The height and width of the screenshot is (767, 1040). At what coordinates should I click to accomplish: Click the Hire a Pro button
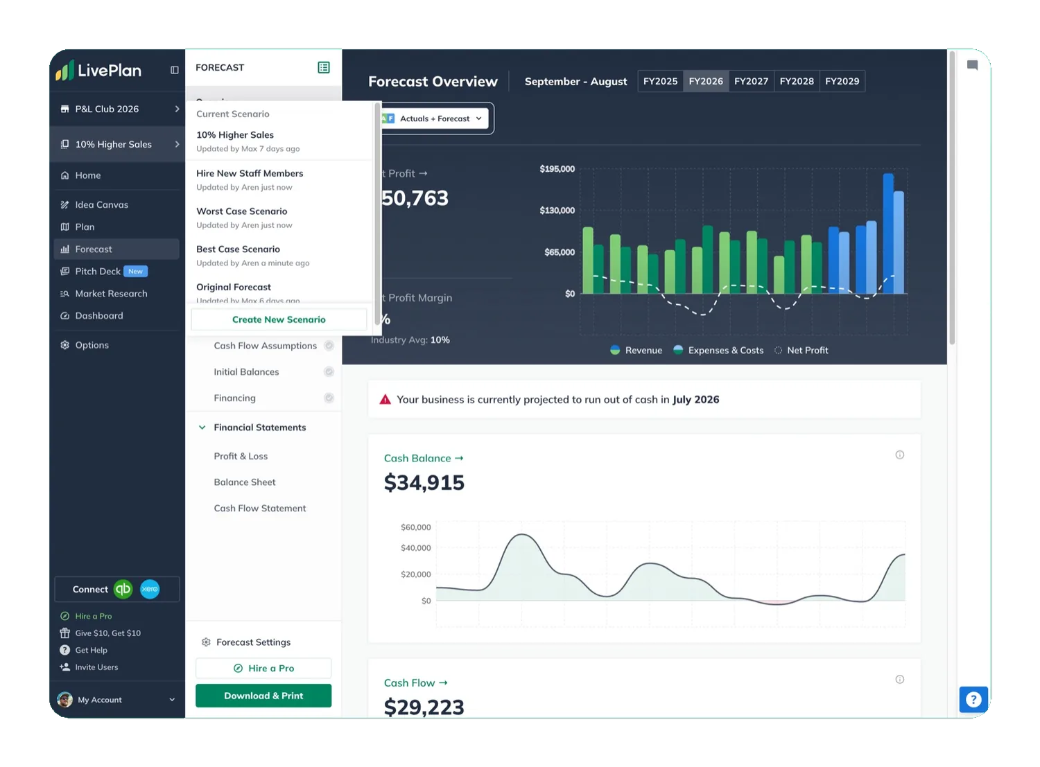point(263,668)
